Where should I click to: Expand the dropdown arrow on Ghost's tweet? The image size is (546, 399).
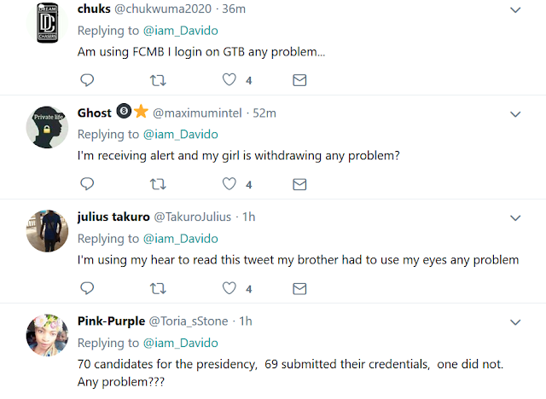point(515,113)
